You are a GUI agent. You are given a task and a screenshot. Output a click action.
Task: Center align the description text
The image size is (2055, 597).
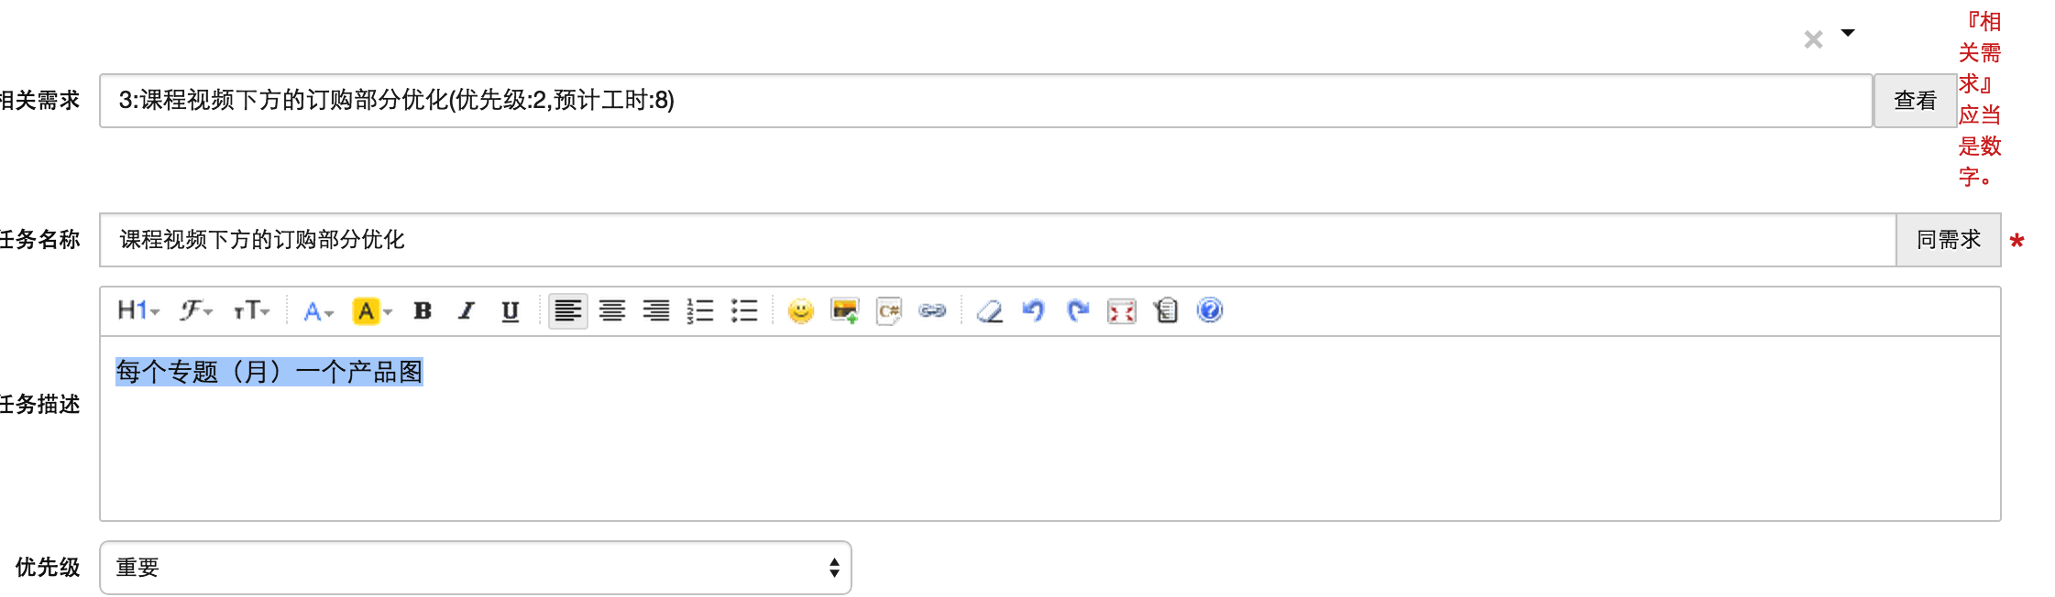pyautogui.click(x=612, y=311)
